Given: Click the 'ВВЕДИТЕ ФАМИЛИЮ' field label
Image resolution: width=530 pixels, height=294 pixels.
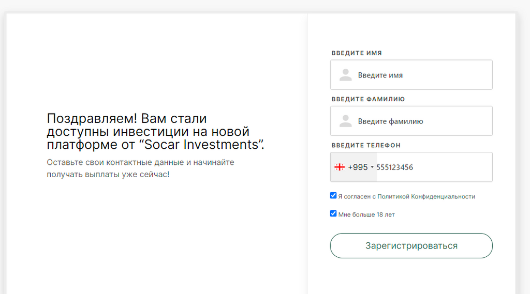Looking at the screenshot, I should [368, 99].
